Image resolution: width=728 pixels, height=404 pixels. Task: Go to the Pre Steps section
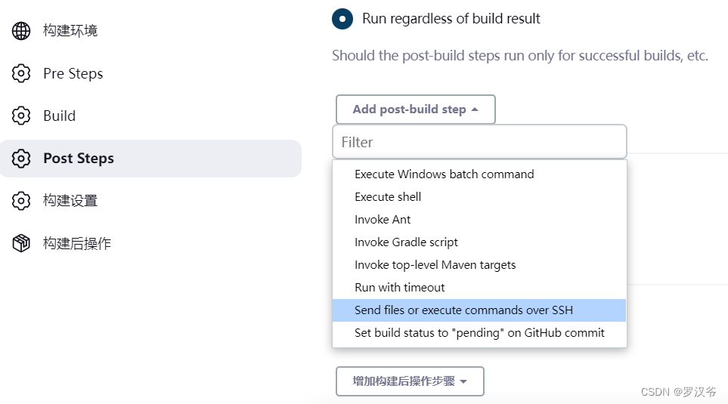73,73
